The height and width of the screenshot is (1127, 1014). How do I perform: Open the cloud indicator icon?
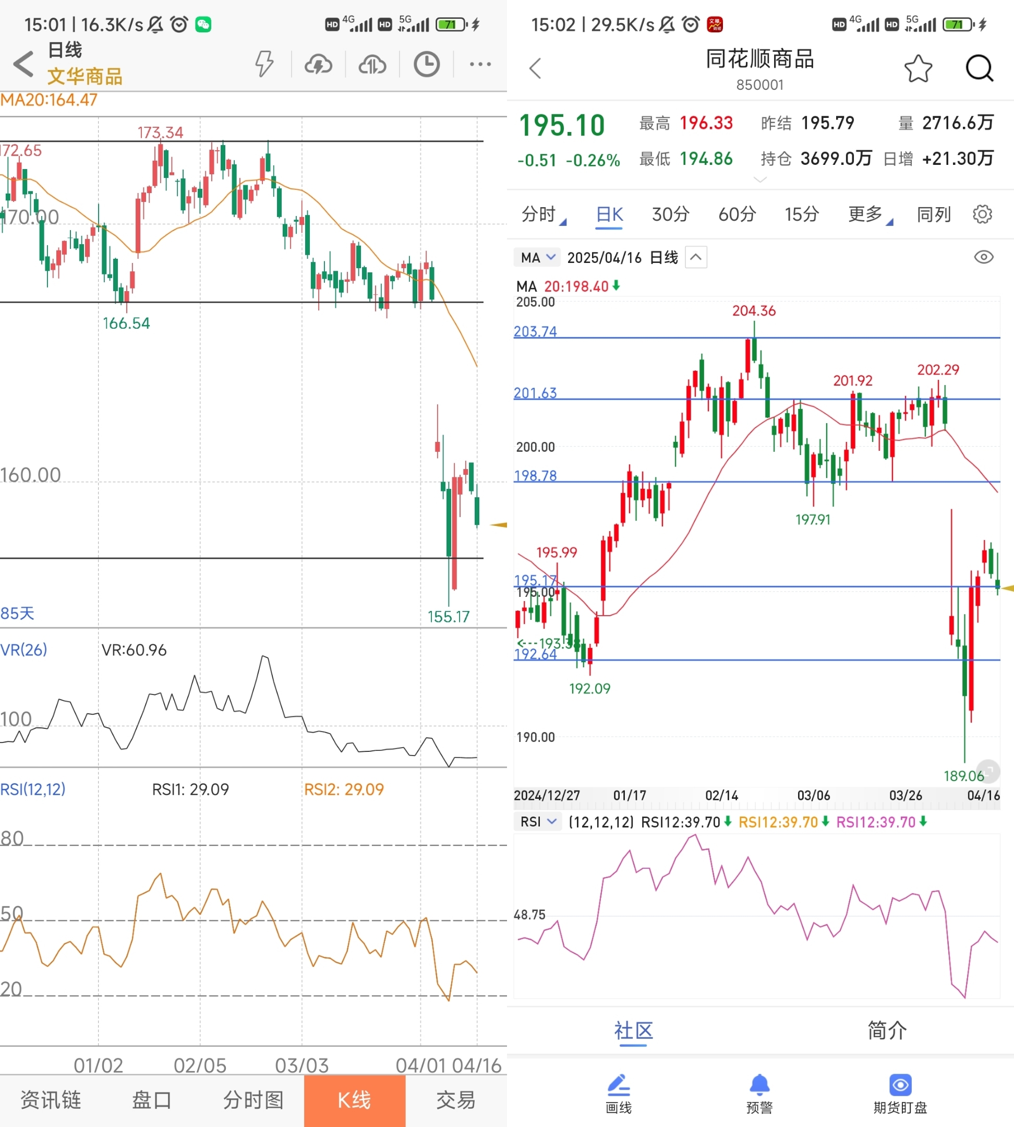tap(372, 65)
